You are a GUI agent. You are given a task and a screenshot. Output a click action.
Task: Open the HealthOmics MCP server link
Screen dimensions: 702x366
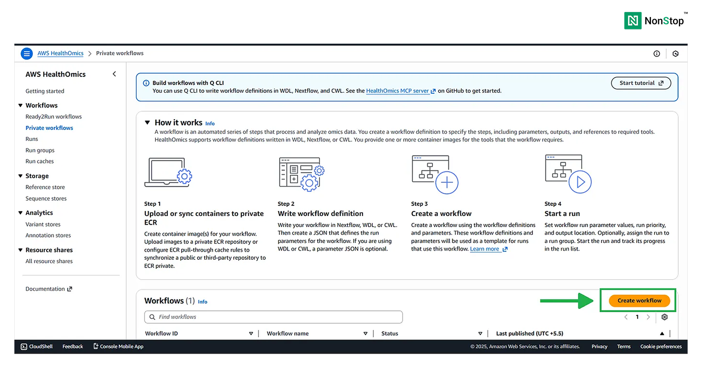tap(401, 91)
